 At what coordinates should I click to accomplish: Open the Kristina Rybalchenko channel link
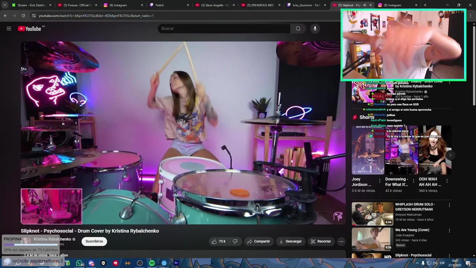tap(52, 239)
